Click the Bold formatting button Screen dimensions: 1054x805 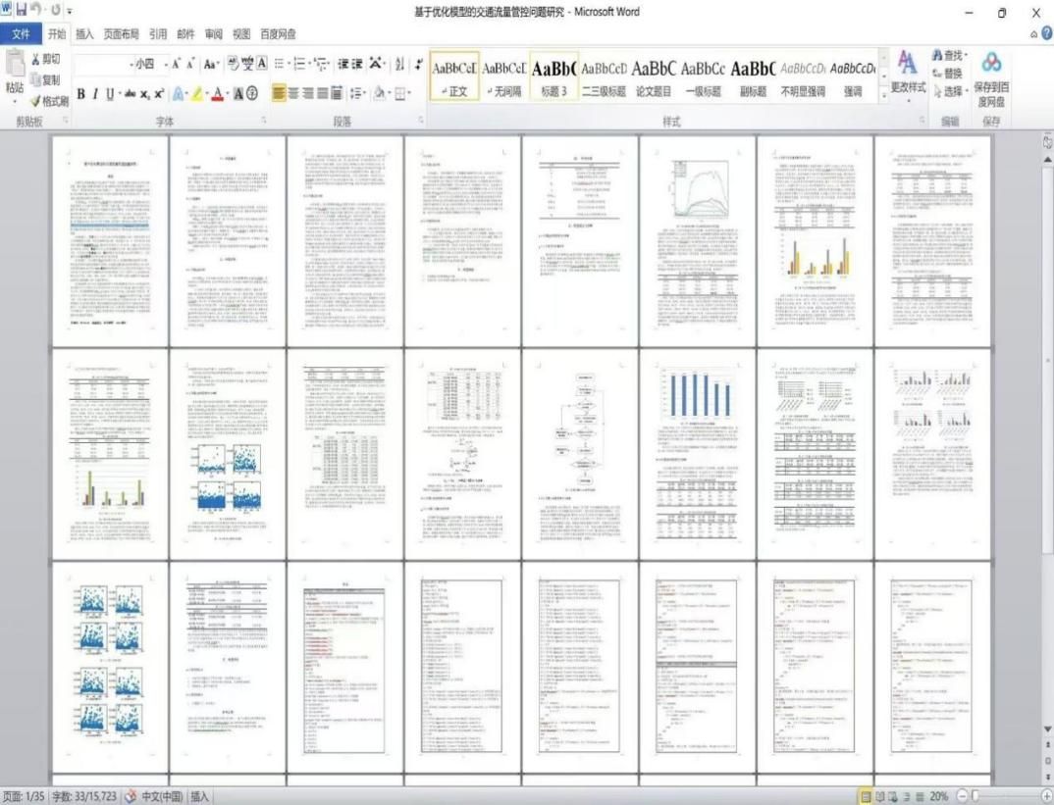[x=80, y=93]
